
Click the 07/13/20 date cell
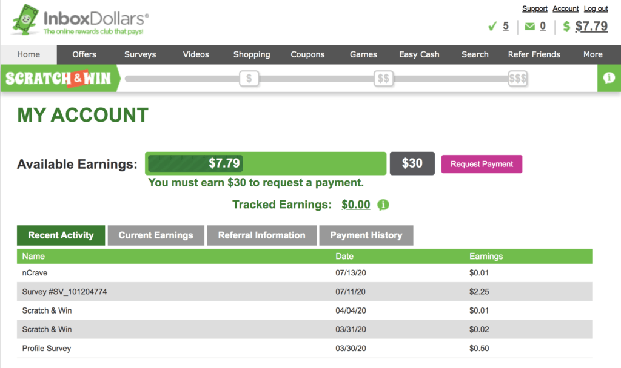coord(351,273)
